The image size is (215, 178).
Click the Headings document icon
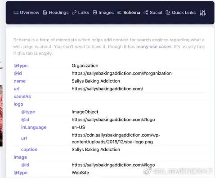pos(45,13)
